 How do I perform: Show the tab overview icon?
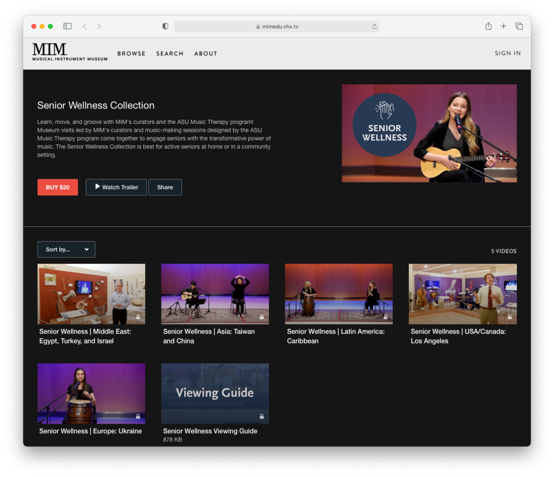point(519,26)
